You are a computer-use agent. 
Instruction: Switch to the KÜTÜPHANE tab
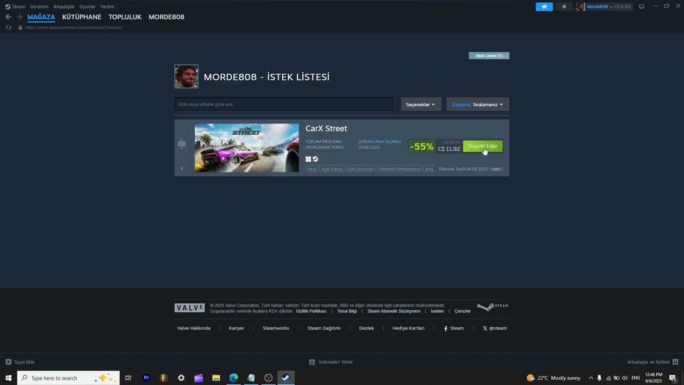click(82, 17)
